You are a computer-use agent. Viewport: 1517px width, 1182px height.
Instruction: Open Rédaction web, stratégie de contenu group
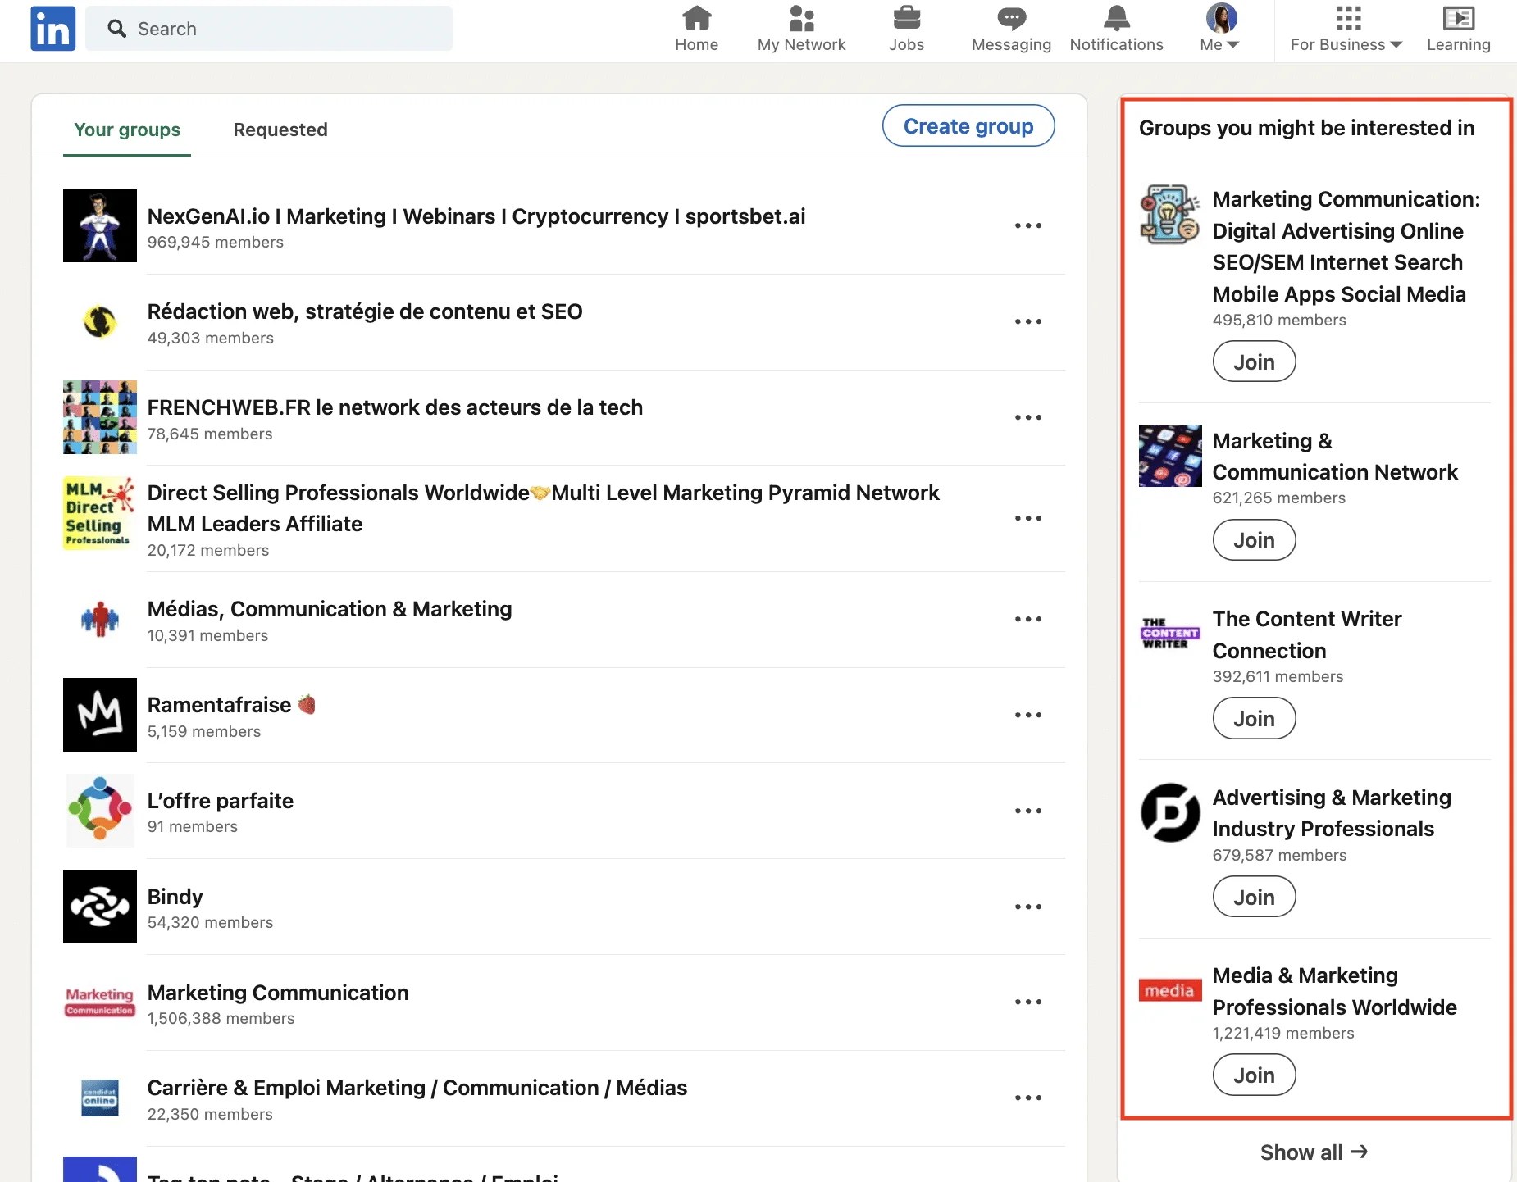pyautogui.click(x=365, y=311)
